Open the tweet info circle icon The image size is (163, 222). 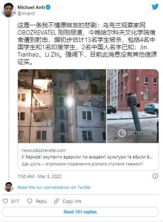click(155, 176)
